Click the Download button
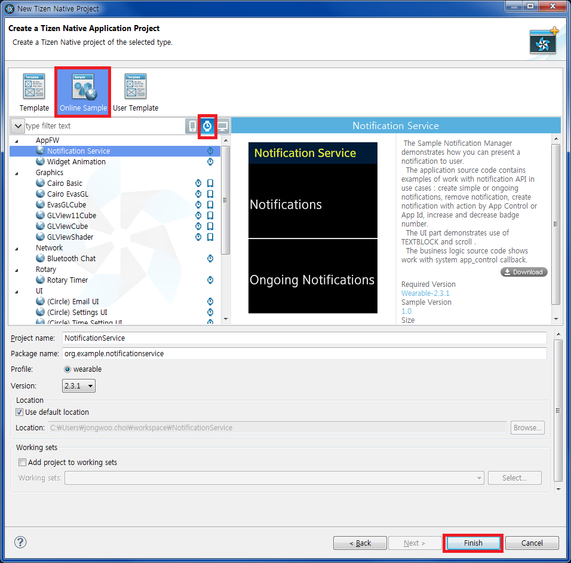 [523, 272]
